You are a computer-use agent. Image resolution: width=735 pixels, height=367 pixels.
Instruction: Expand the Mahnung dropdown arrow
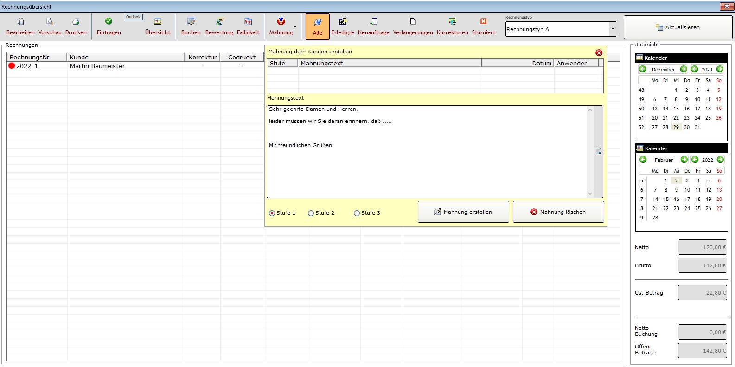pyautogui.click(x=295, y=27)
